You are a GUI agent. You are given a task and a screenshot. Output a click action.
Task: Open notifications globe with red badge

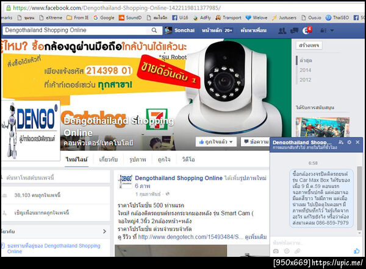click(307, 30)
